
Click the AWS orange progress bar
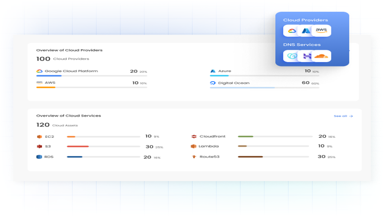pyautogui.click(x=92, y=87)
